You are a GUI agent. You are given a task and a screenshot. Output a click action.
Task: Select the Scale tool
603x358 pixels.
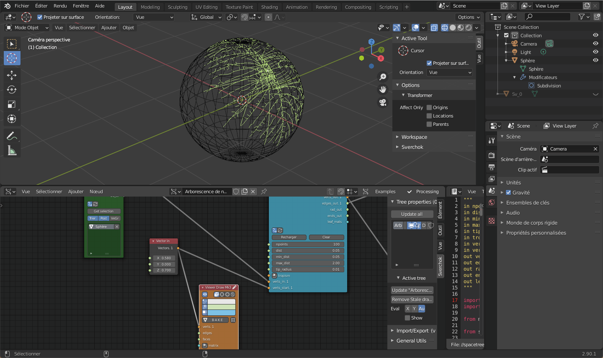pyautogui.click(x=12, y=105)
